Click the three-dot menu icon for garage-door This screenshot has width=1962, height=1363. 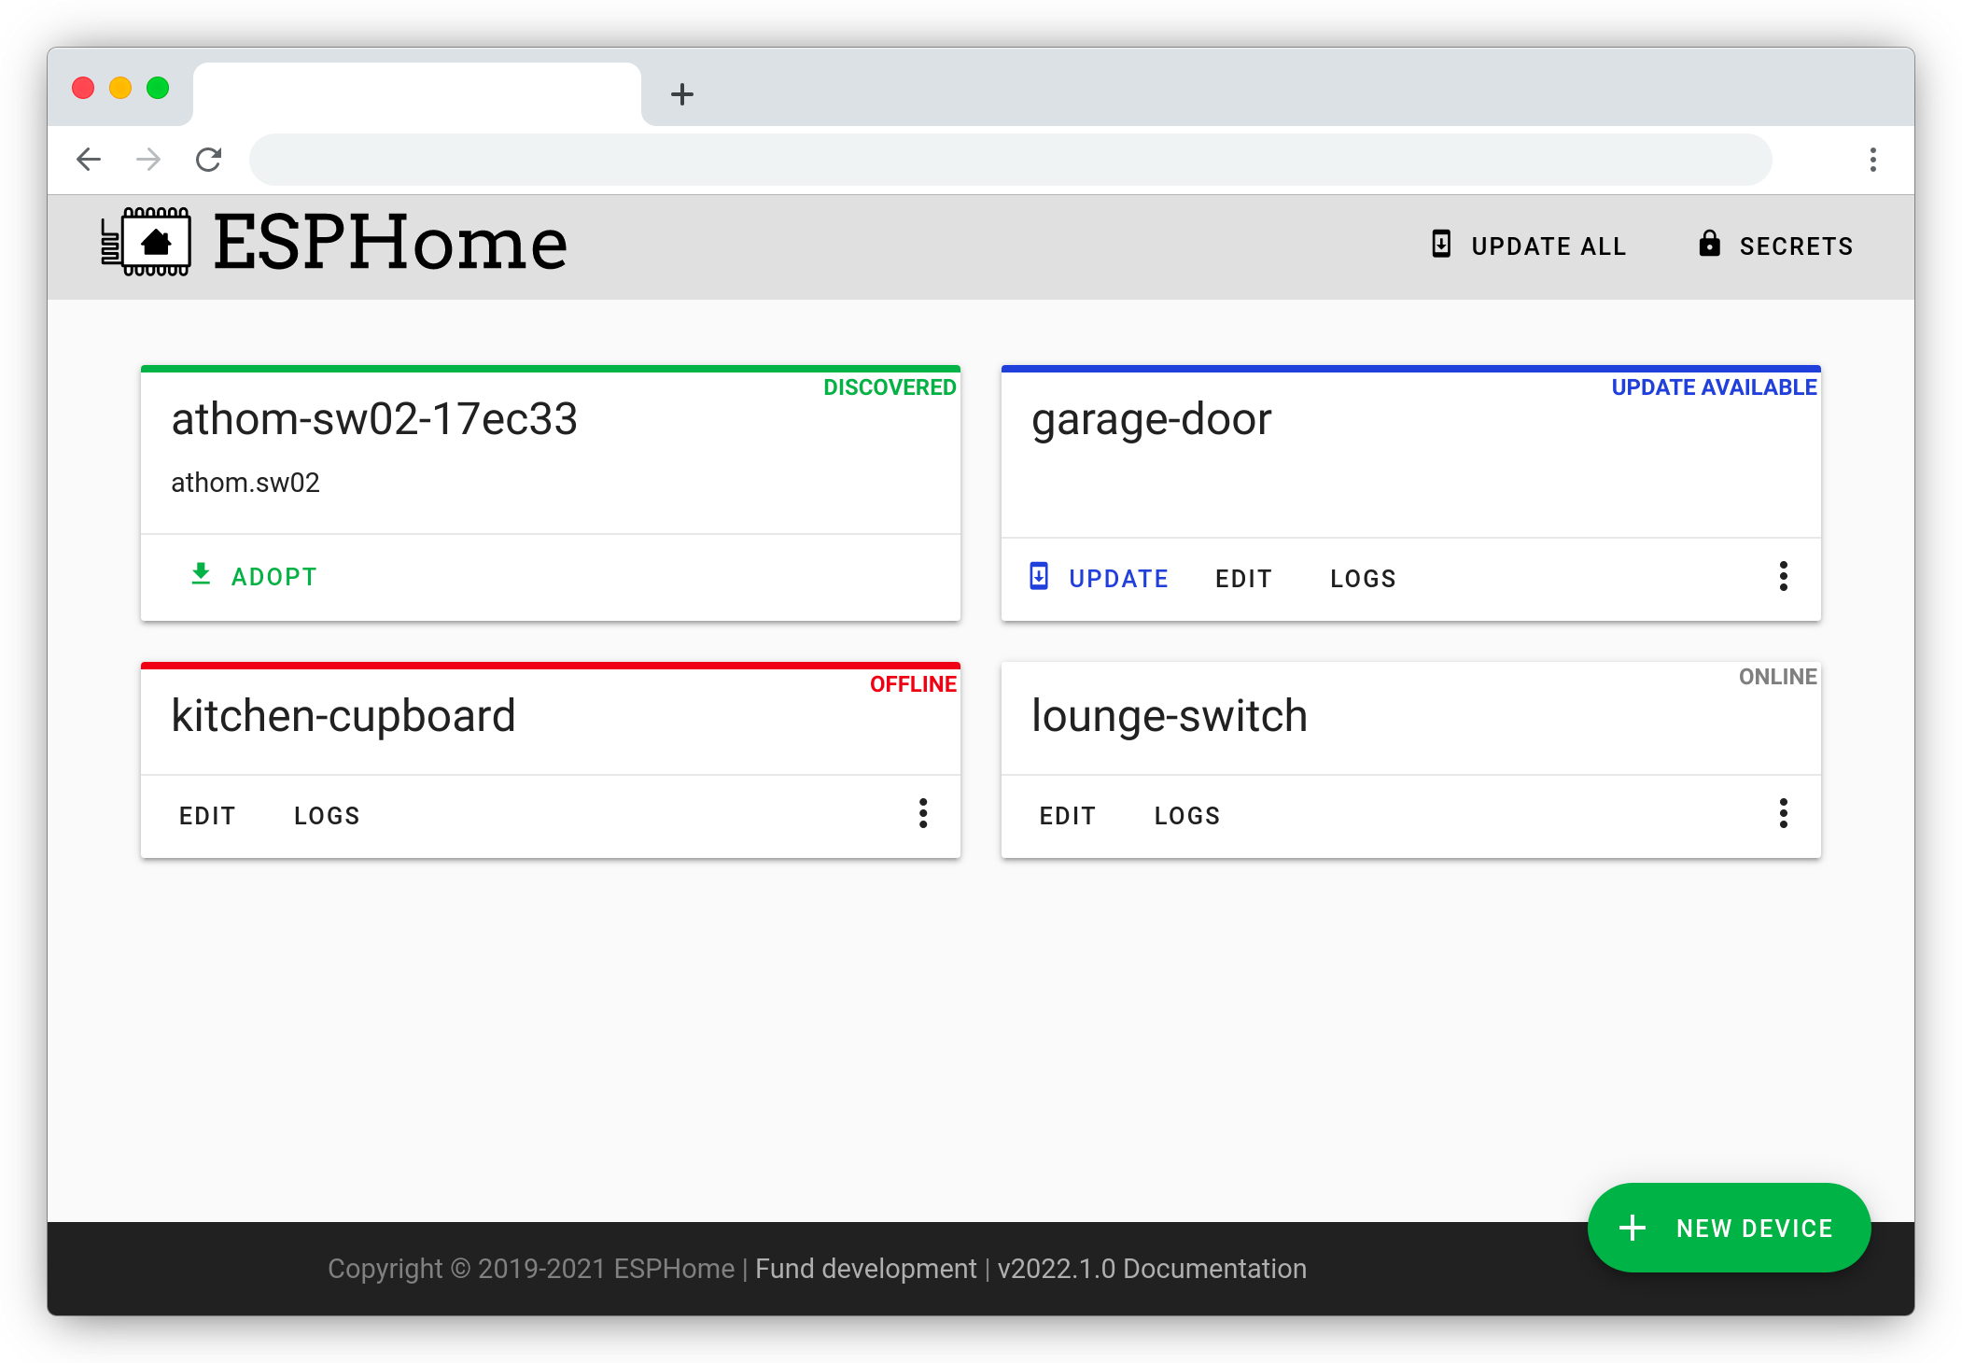1783,576
